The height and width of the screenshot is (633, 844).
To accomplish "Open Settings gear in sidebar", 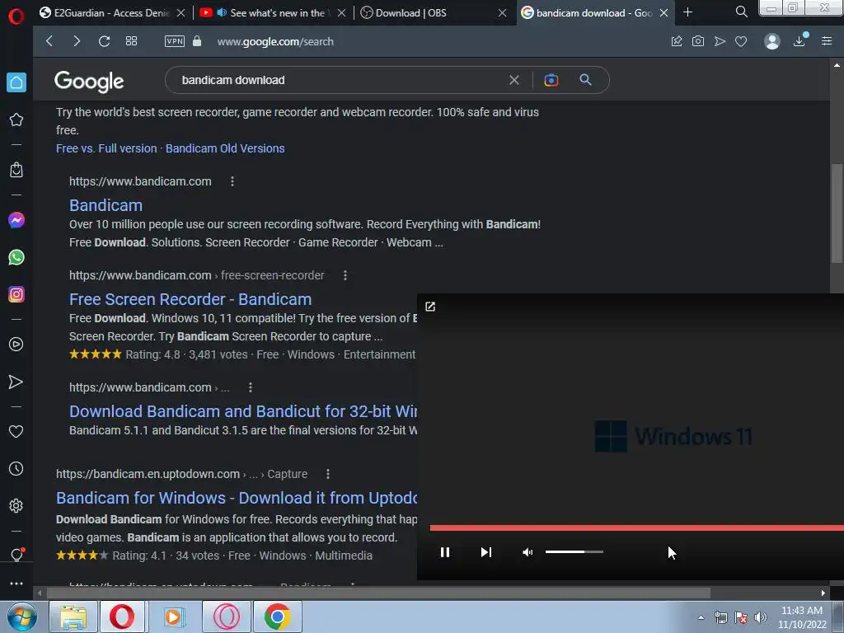I will point(16,506).
